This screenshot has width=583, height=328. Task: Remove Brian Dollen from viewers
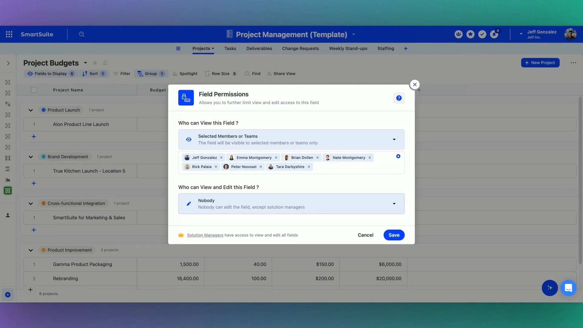tap(318, 158)
